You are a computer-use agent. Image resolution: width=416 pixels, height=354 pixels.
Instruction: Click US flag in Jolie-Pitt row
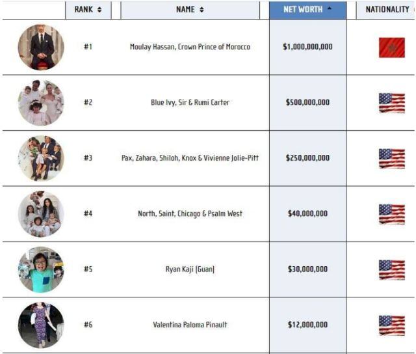click(391, 158)
